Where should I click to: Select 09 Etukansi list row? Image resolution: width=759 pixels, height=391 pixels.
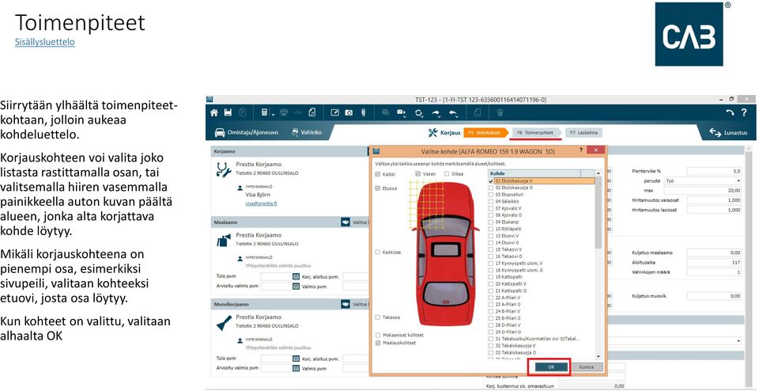point(541,222)
